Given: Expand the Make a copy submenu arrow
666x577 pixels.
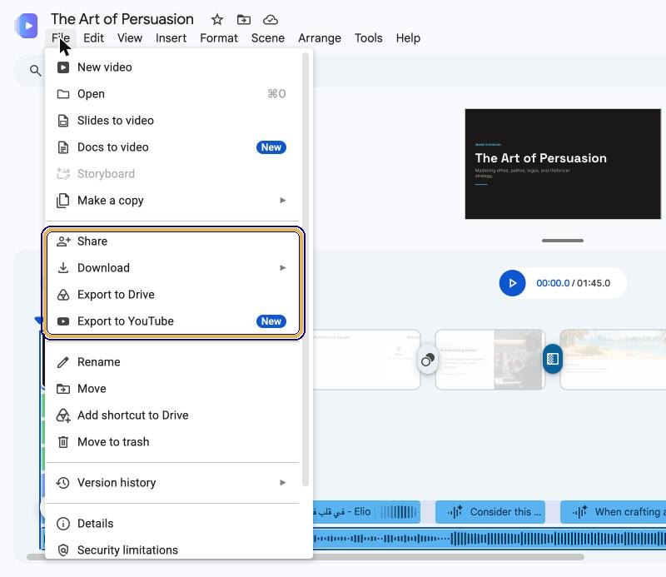Looking at the screenshot, I should (x=282, y=200).
